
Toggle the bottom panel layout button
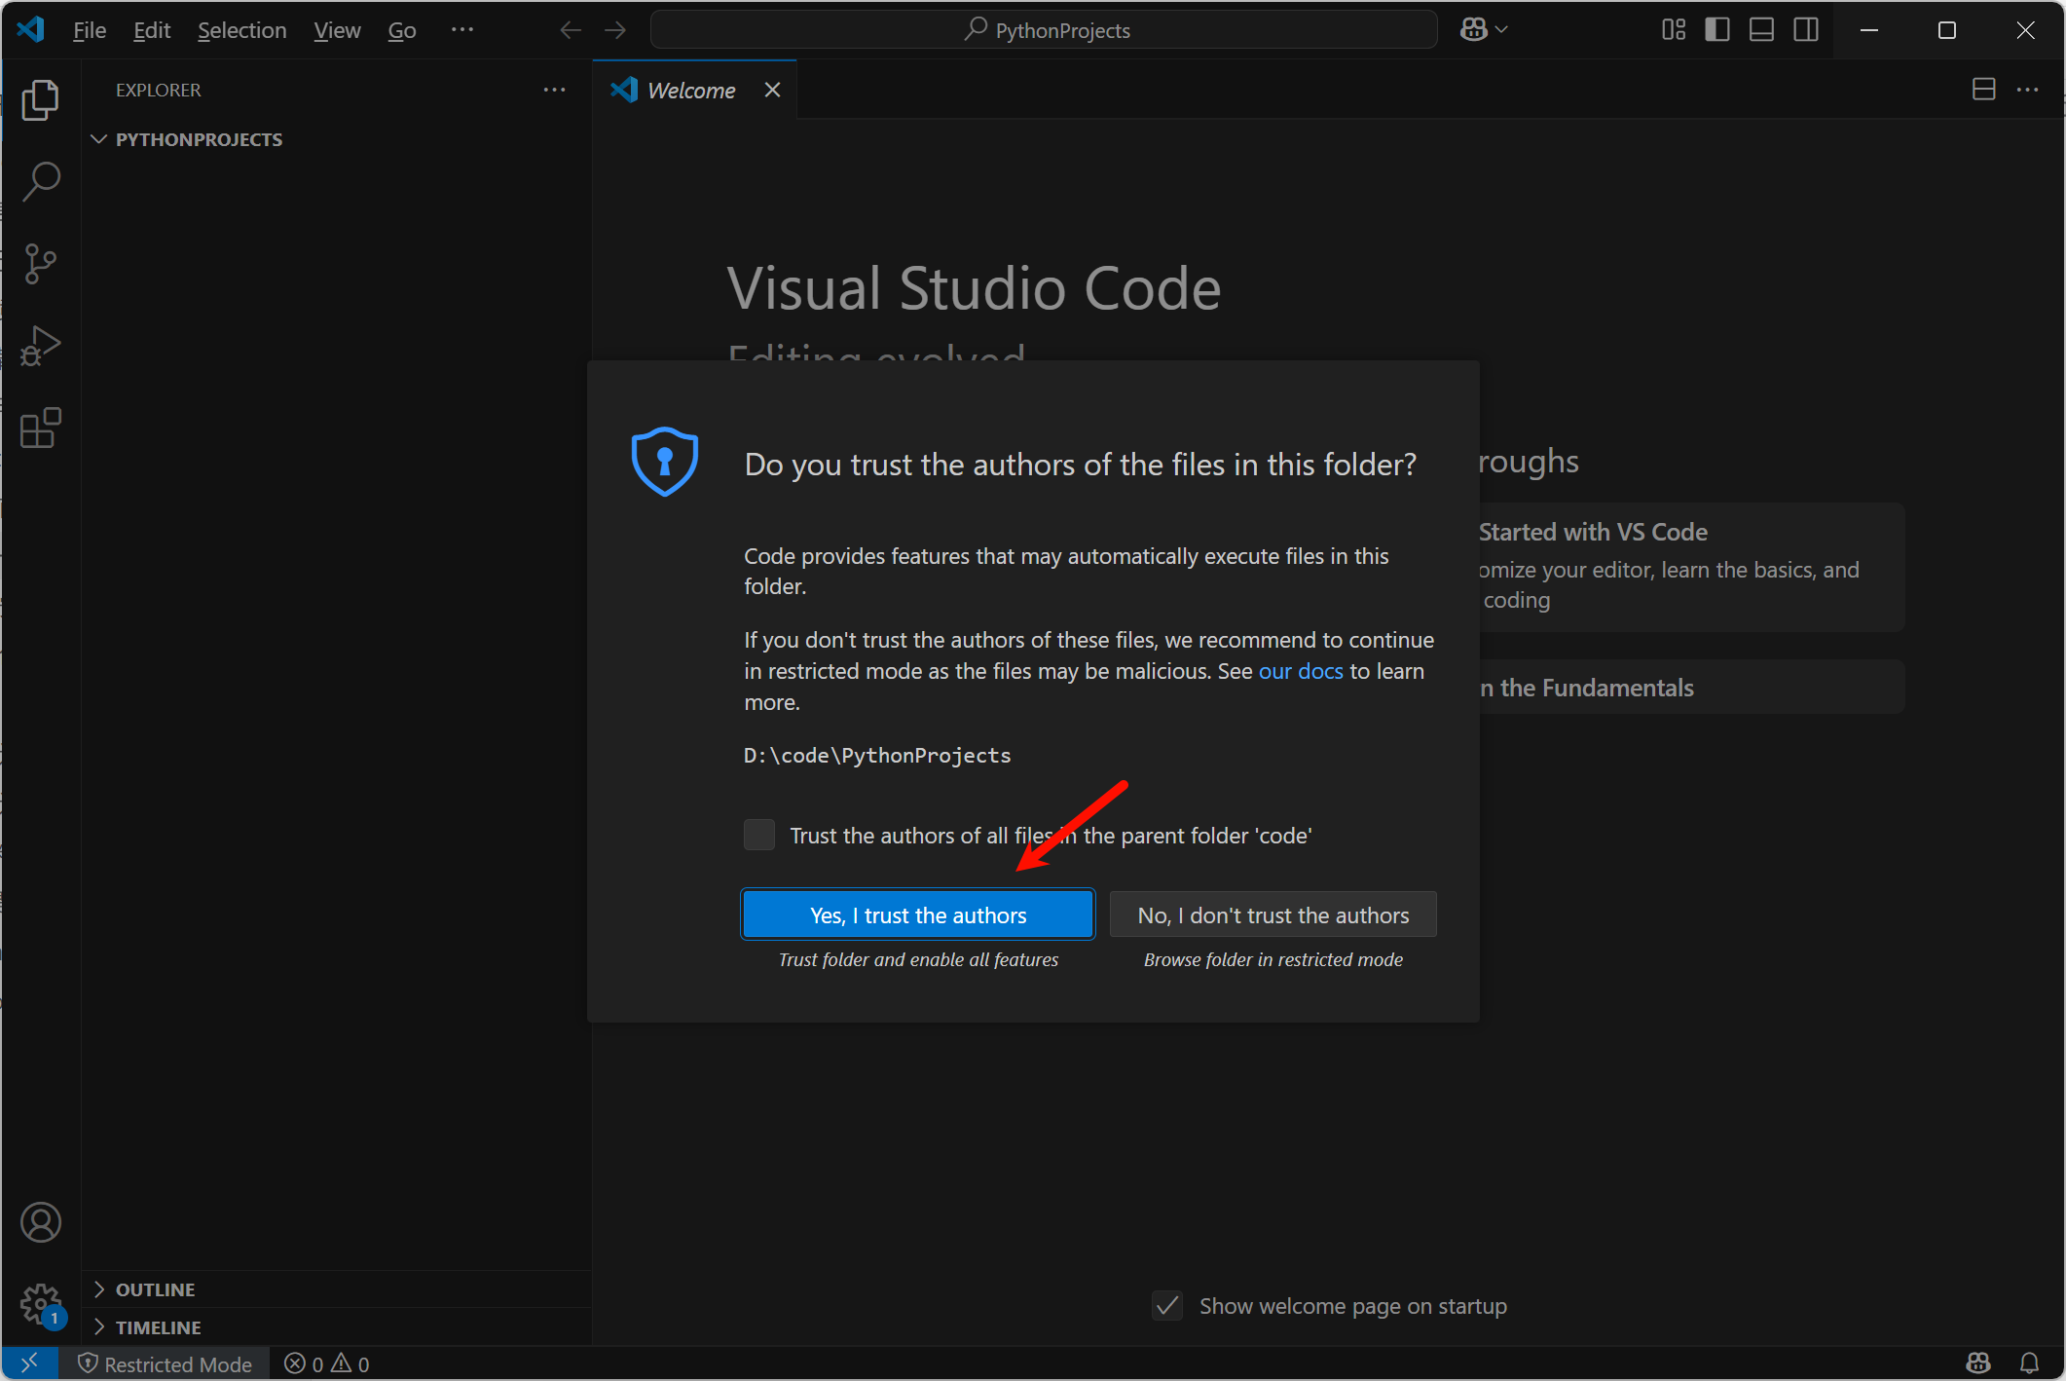1761,30
